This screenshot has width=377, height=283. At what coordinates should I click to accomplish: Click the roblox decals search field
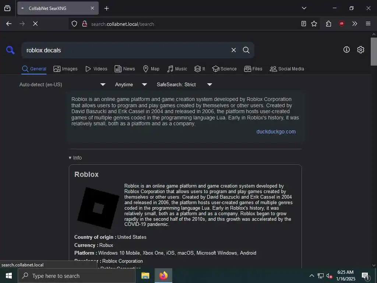click(126, 50)
